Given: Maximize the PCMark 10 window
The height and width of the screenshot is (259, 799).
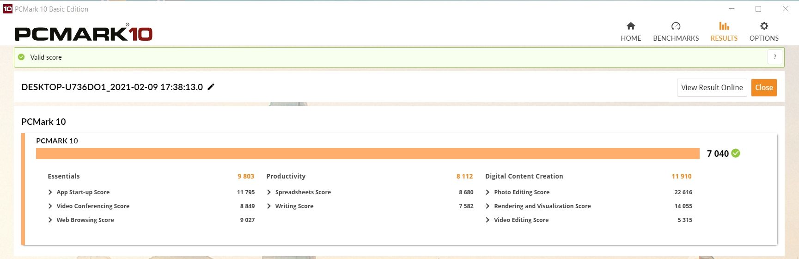Looking at the screenshot, I should pyautogui.click(x=758, y=9).
